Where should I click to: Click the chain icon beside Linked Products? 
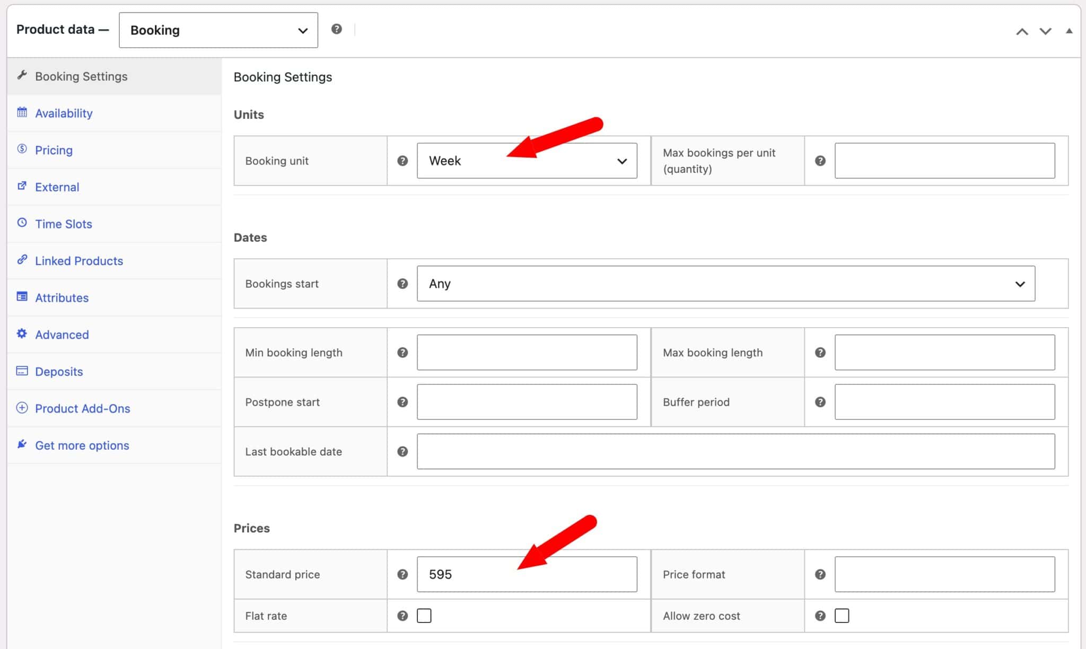22,259
